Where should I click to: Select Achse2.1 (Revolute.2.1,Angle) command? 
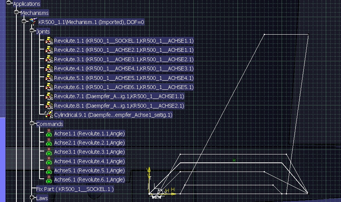coord(89,142)
